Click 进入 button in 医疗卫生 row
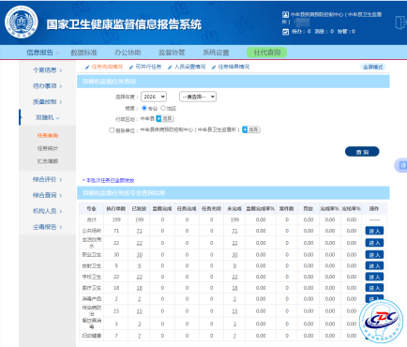 pyautogui.click(x=374, y=288)
